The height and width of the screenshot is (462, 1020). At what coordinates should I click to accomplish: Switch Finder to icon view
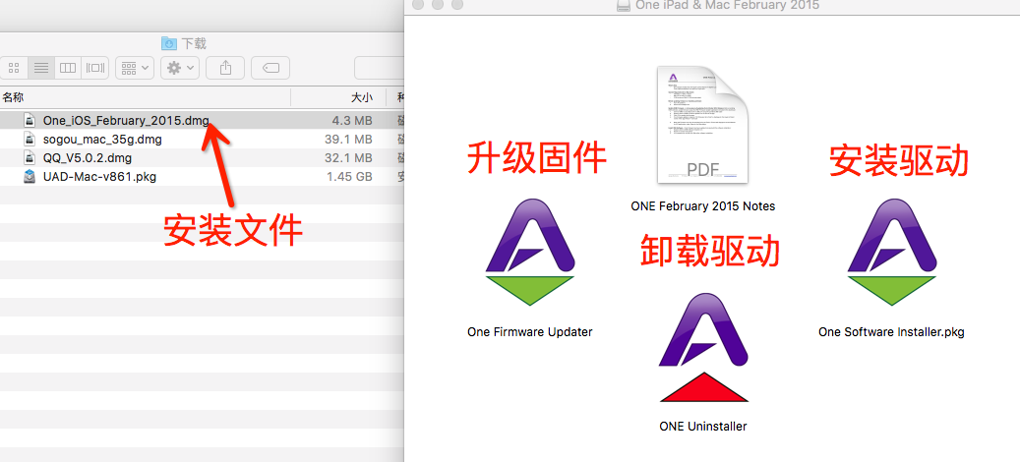pyautogui.click(x=14, y=68)
